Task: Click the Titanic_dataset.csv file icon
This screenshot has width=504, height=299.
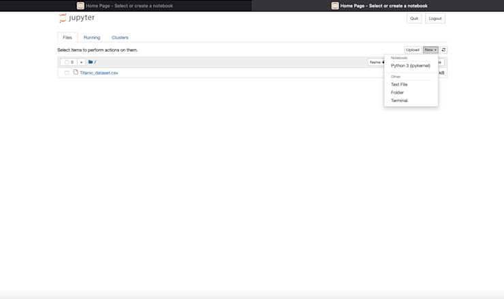Action: point(76,72)
